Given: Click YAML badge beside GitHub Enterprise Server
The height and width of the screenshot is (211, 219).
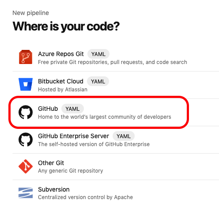Looking at the screenshot, I should 124,136.
